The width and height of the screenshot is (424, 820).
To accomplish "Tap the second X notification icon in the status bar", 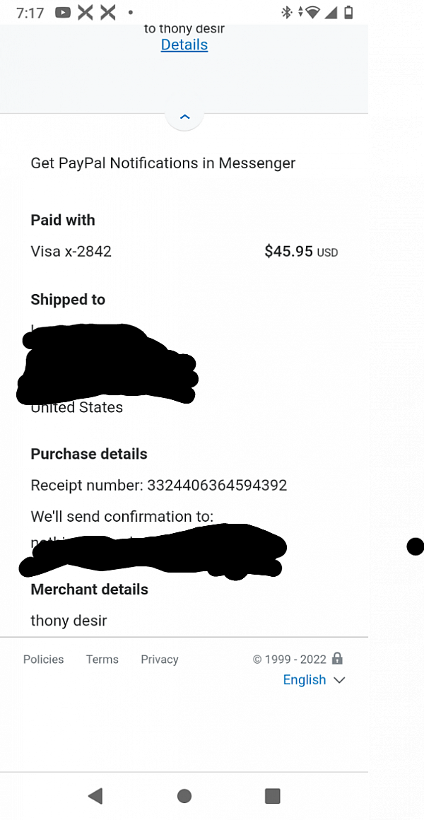I will coord(107,13).
